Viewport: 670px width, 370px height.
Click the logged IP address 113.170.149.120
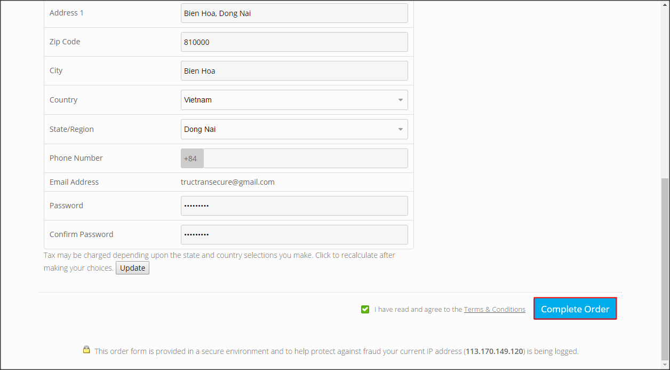click(494, 351)
